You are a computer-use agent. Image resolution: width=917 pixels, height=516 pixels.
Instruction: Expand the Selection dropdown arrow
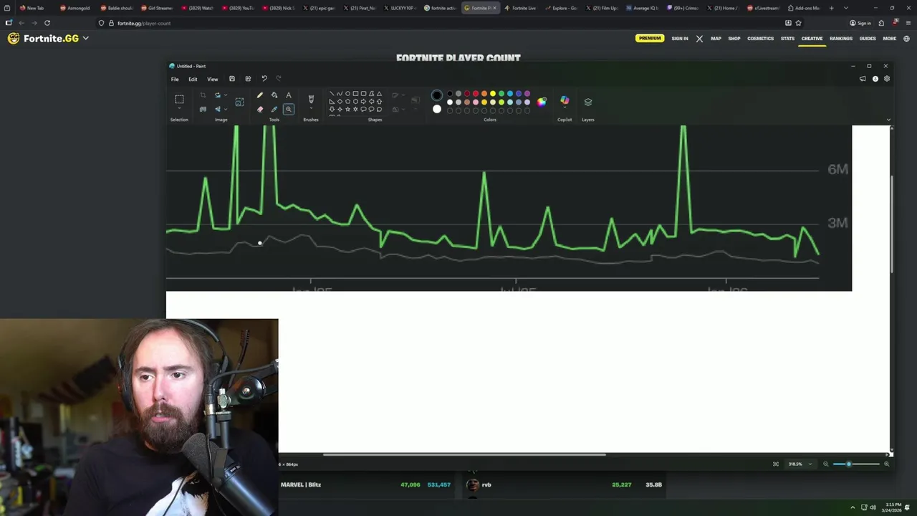(179, 110)
